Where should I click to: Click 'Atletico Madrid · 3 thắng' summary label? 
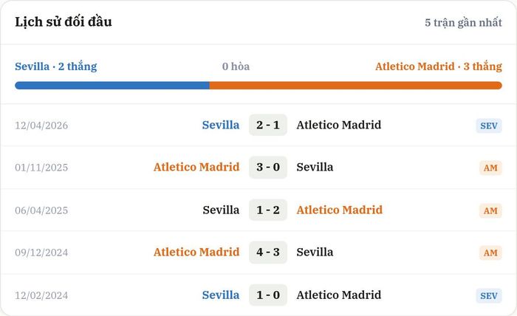point(439,66)
